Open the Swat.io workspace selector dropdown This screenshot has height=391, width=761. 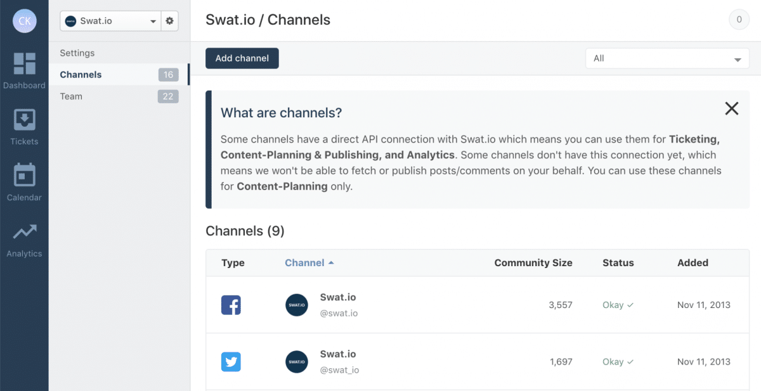coord(111,21)
